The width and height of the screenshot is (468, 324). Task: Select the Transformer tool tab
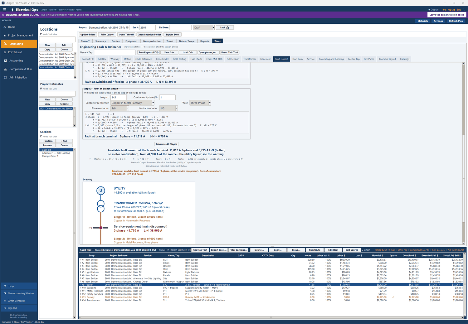[250, 59]
